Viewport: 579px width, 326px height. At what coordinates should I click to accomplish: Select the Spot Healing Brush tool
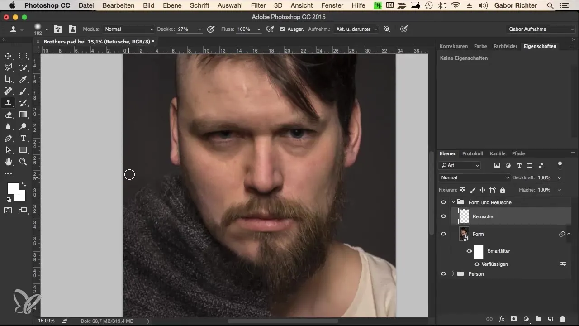pyautogui.click(x=8, y=91)
